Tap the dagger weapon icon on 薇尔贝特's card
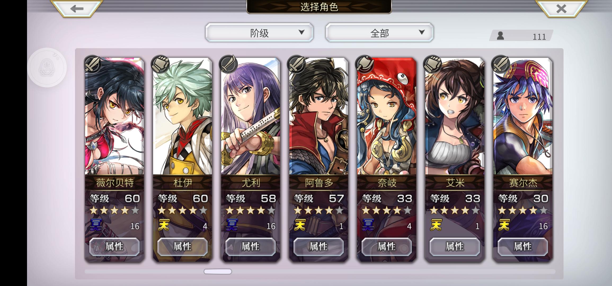This screenshot has height=286, width=612. [92, 64]
